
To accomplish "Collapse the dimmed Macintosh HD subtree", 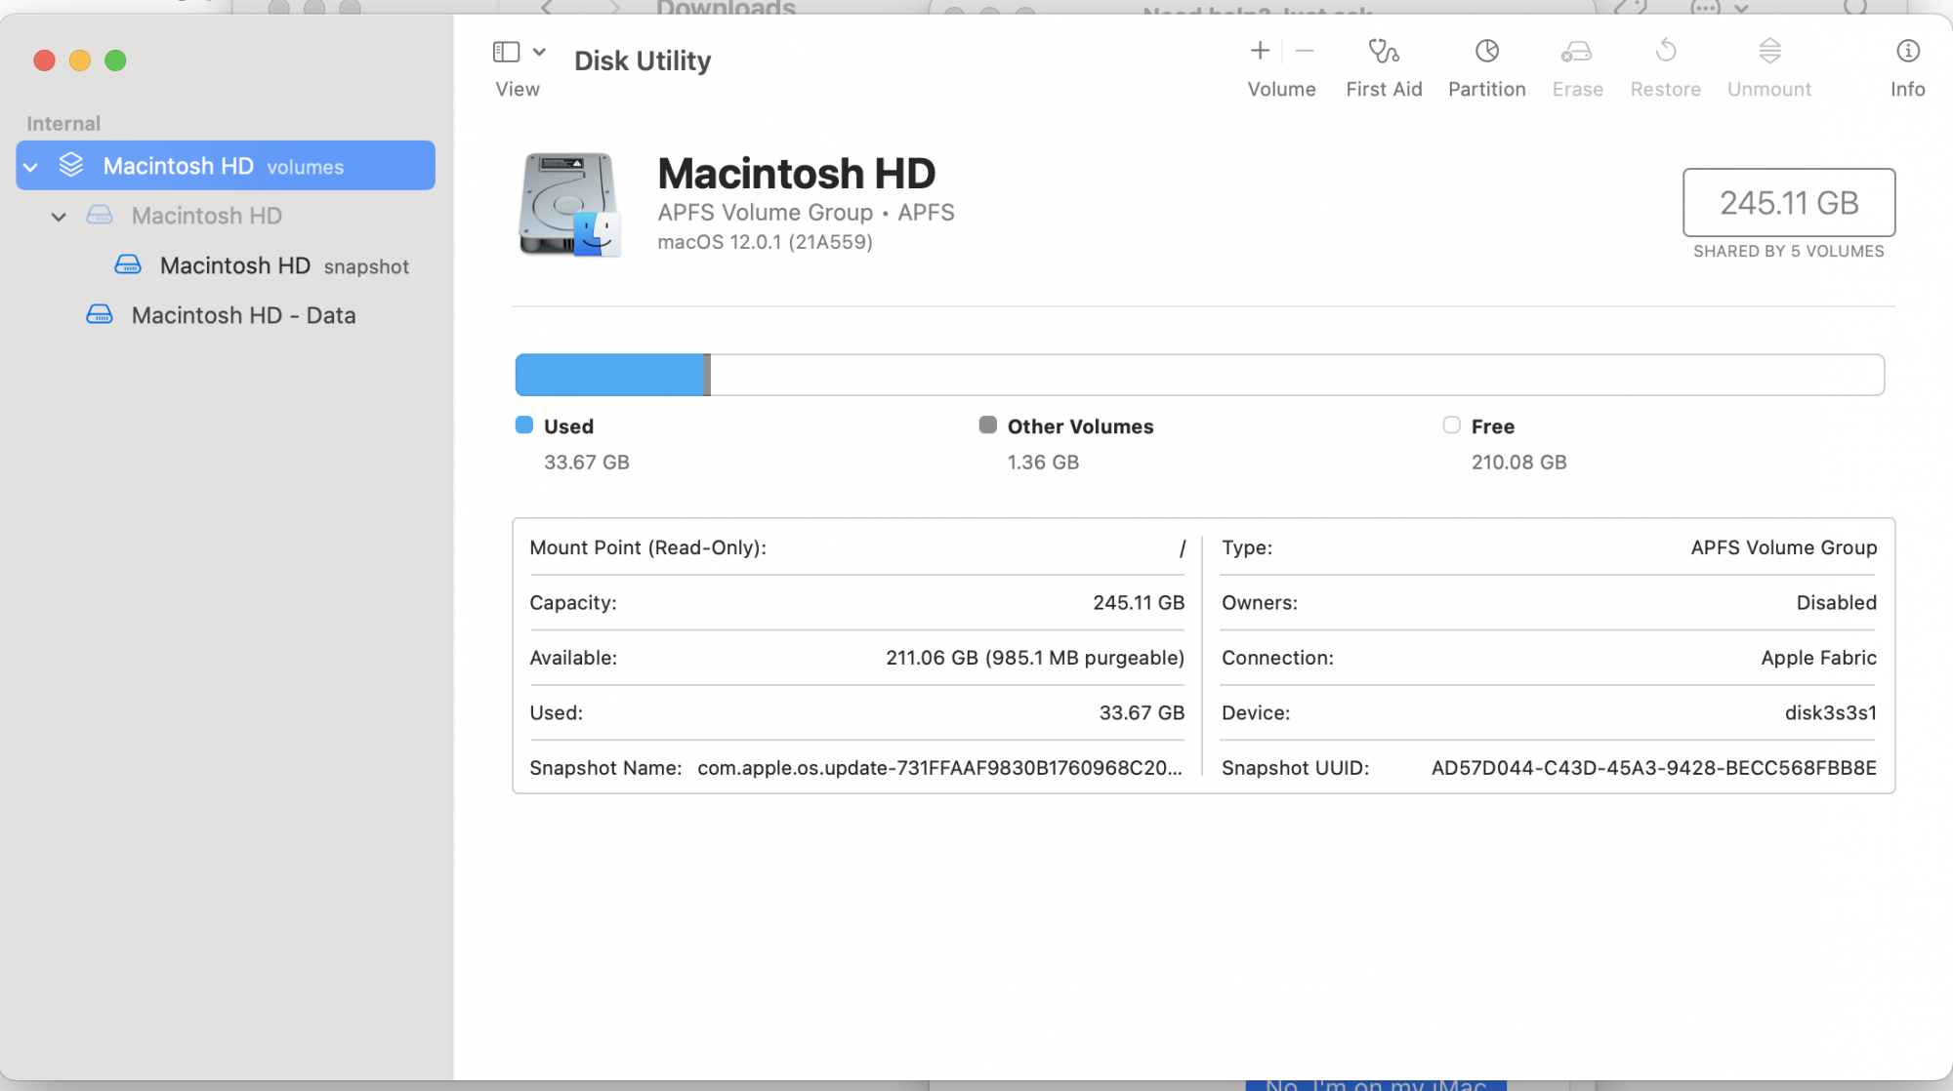I will tap(59, 217).
